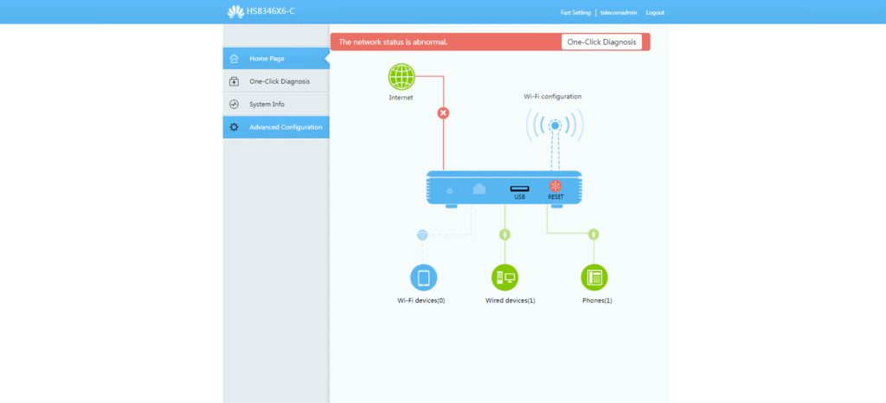Click the Internet globe icon

coord(401,77)
